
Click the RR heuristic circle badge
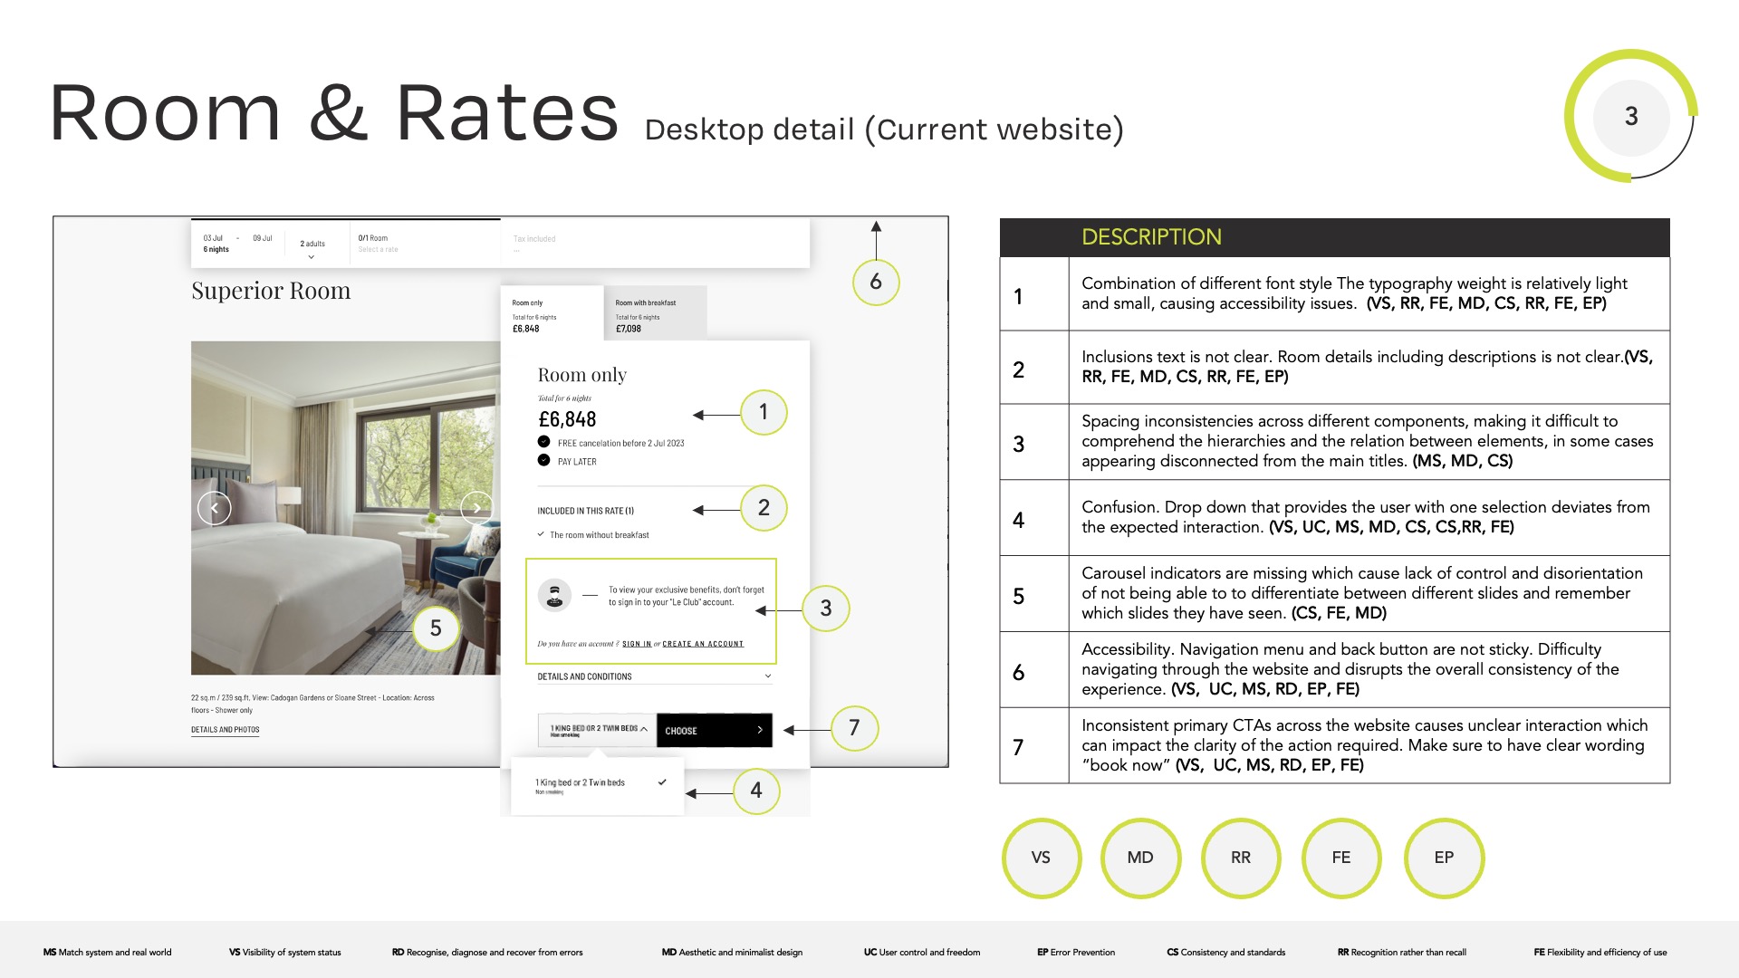[x=1240, y=858]
